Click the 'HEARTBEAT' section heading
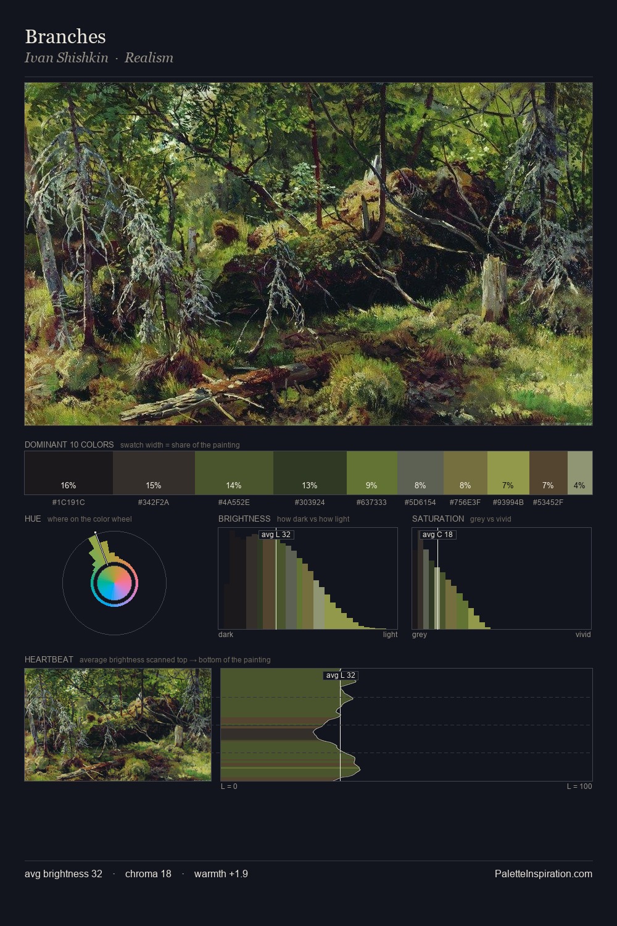 click(x=49, y=659)
